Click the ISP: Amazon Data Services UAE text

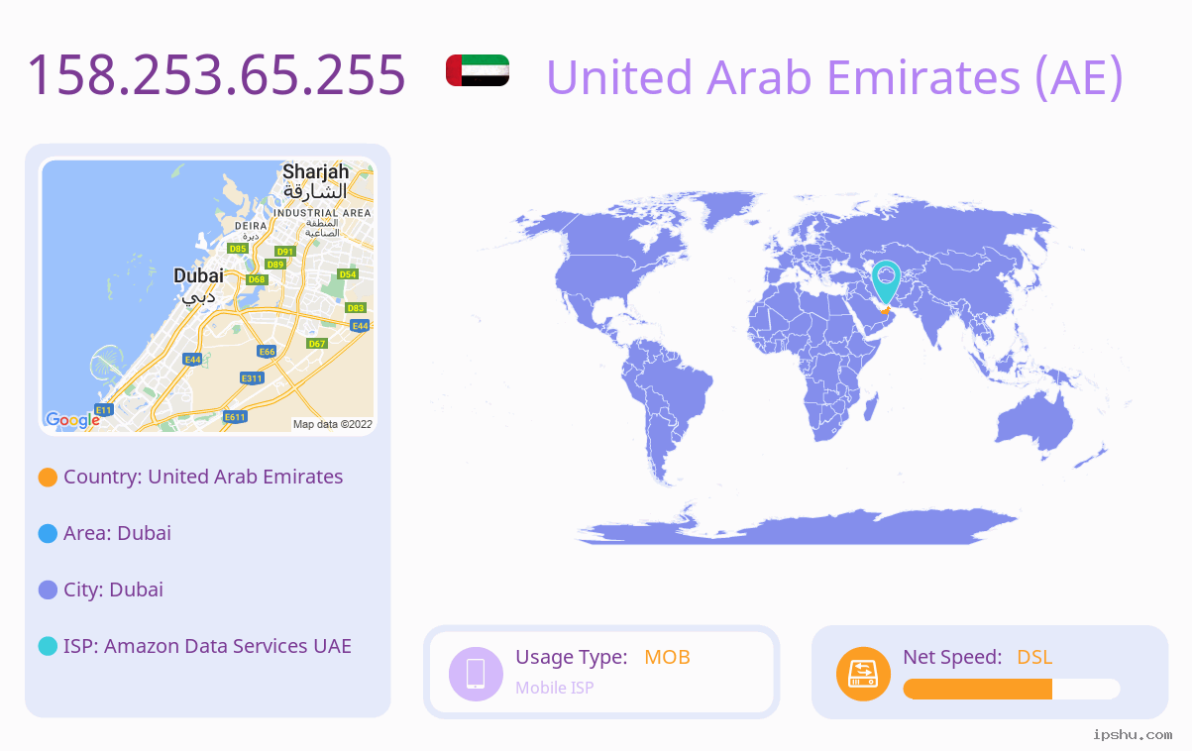point(207,646)
